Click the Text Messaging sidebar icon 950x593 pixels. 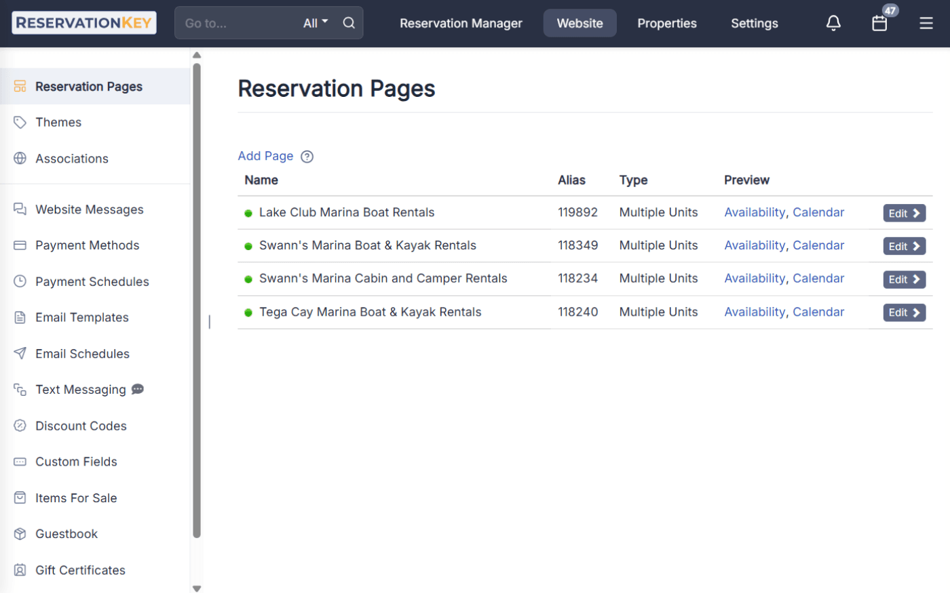[20, 390]
